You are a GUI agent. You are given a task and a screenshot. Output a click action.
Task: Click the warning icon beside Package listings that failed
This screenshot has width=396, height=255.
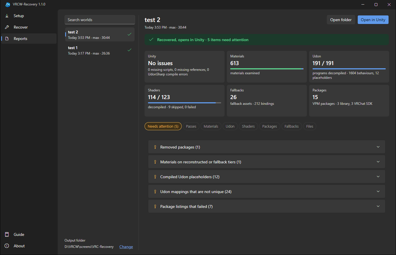pos(155,206)
